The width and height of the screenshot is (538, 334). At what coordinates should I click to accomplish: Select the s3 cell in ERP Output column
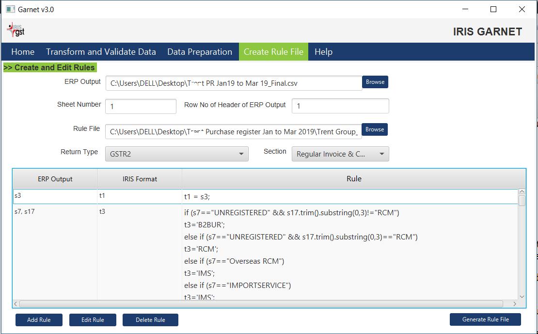pos(55,197)
